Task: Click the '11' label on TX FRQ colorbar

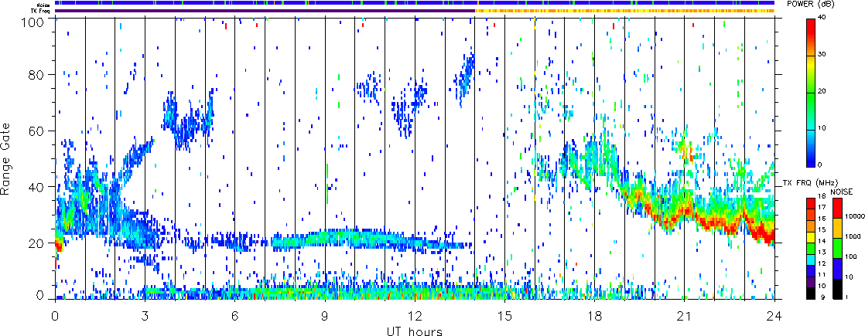Action: click(822, 275)
